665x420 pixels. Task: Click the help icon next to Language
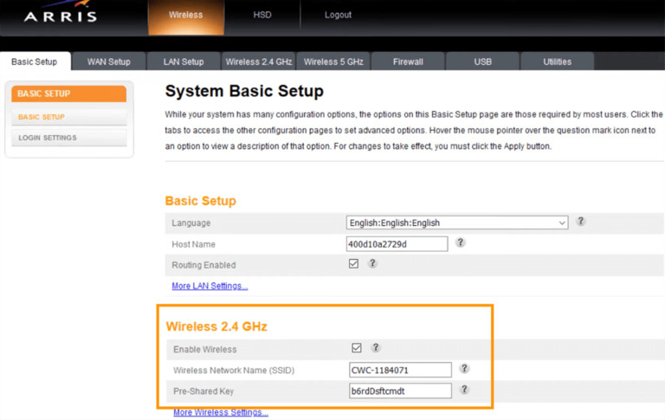click(x=581, y=222)
